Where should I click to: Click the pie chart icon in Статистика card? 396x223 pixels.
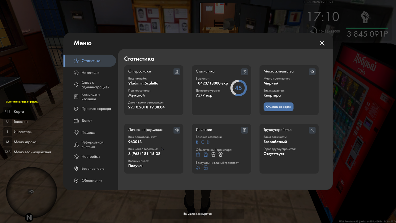[x=244, y=72]
